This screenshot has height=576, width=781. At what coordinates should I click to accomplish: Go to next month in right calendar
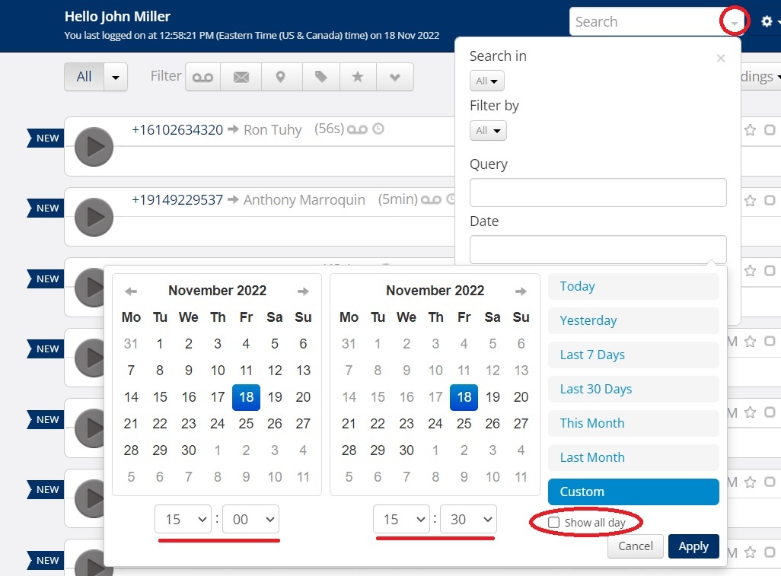point(521,291)
